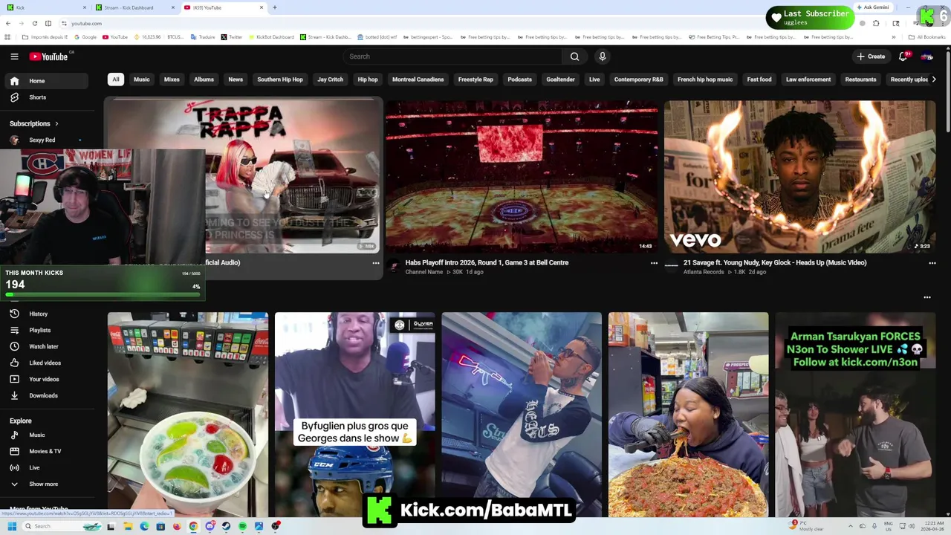Expand Subscriptions section chevron

tap(56, 123)
